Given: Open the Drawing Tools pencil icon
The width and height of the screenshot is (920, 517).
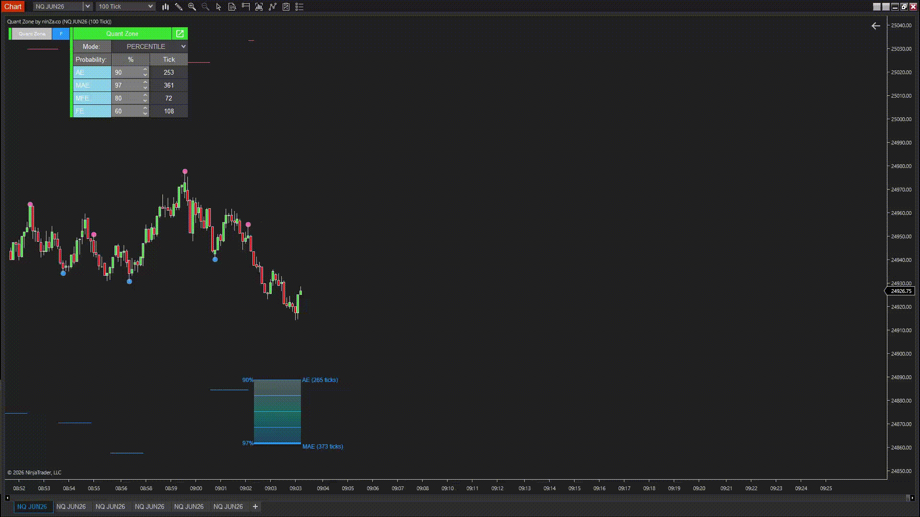Looking at the screenshot, I should [179, 6].
